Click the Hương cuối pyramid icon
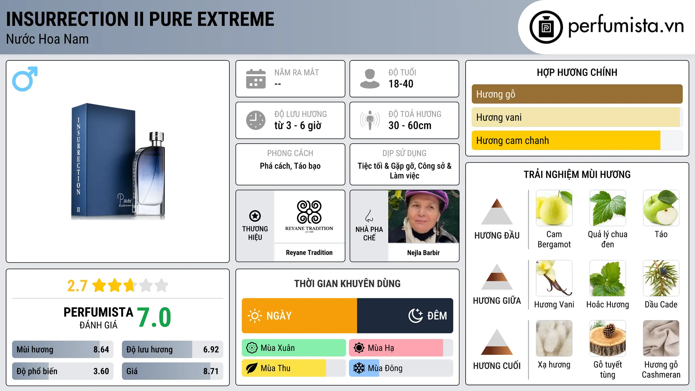The width and height of the screenshot is (695, 391). coord(497,342)
